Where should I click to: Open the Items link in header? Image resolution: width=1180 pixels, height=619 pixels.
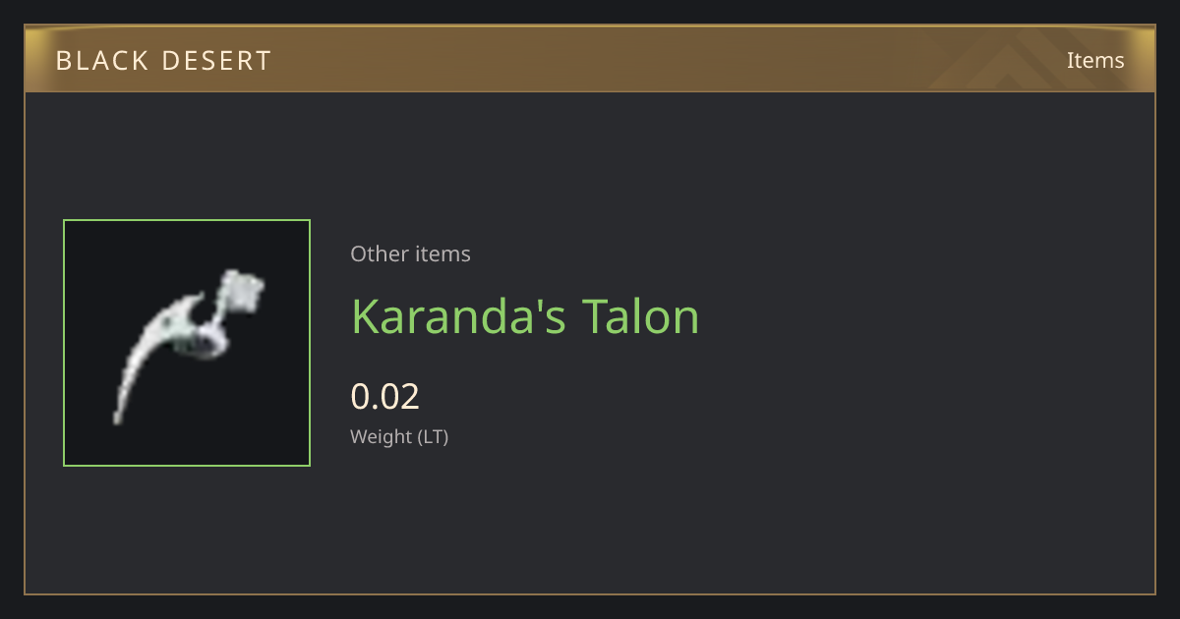point(1095,60)
